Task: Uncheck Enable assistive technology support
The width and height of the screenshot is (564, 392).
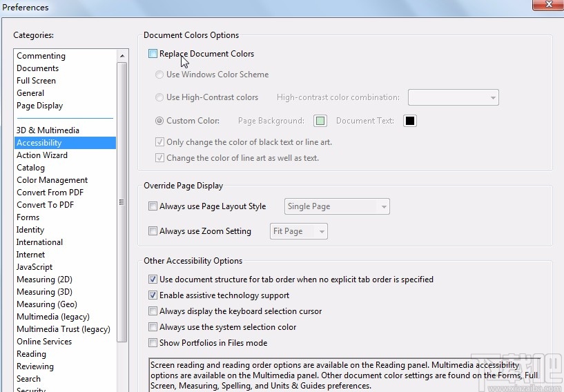Action: pyautogui.click(x=153, y=295)
